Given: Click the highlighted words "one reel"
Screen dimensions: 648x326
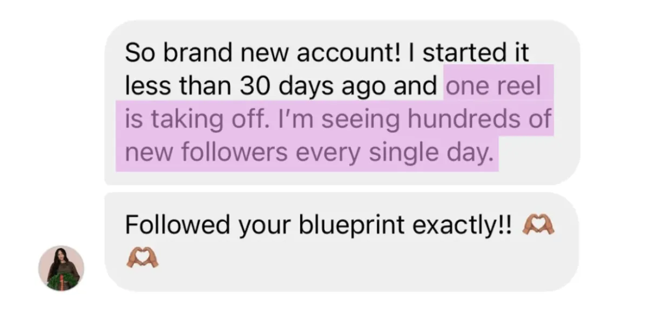Looking at the screenshot, I should [492, 87].
